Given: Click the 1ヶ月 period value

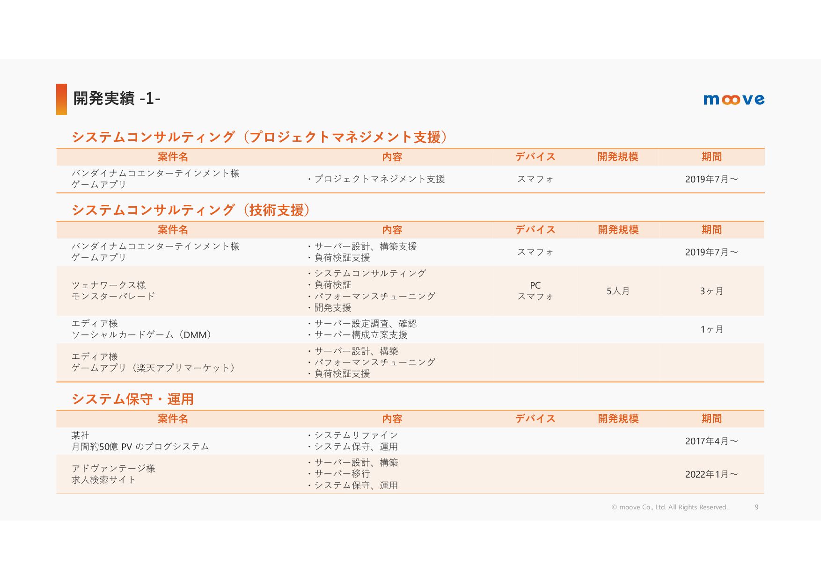Looking at the screenshot, I should [711, 329].
